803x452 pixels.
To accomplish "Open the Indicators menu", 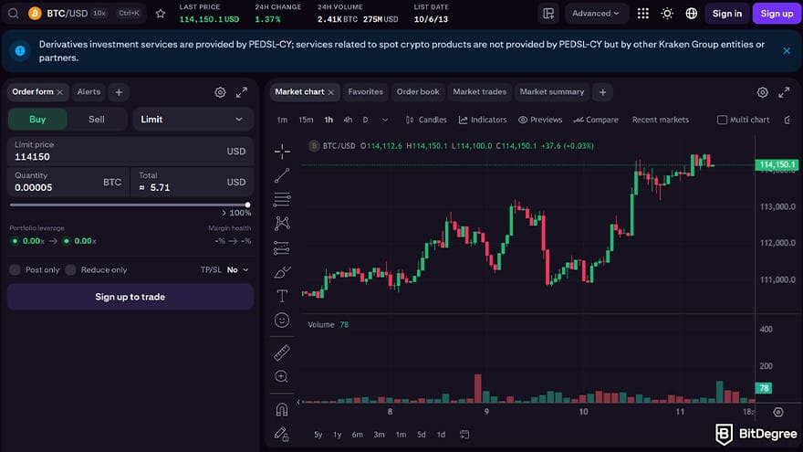I will [x=483, y=120].
